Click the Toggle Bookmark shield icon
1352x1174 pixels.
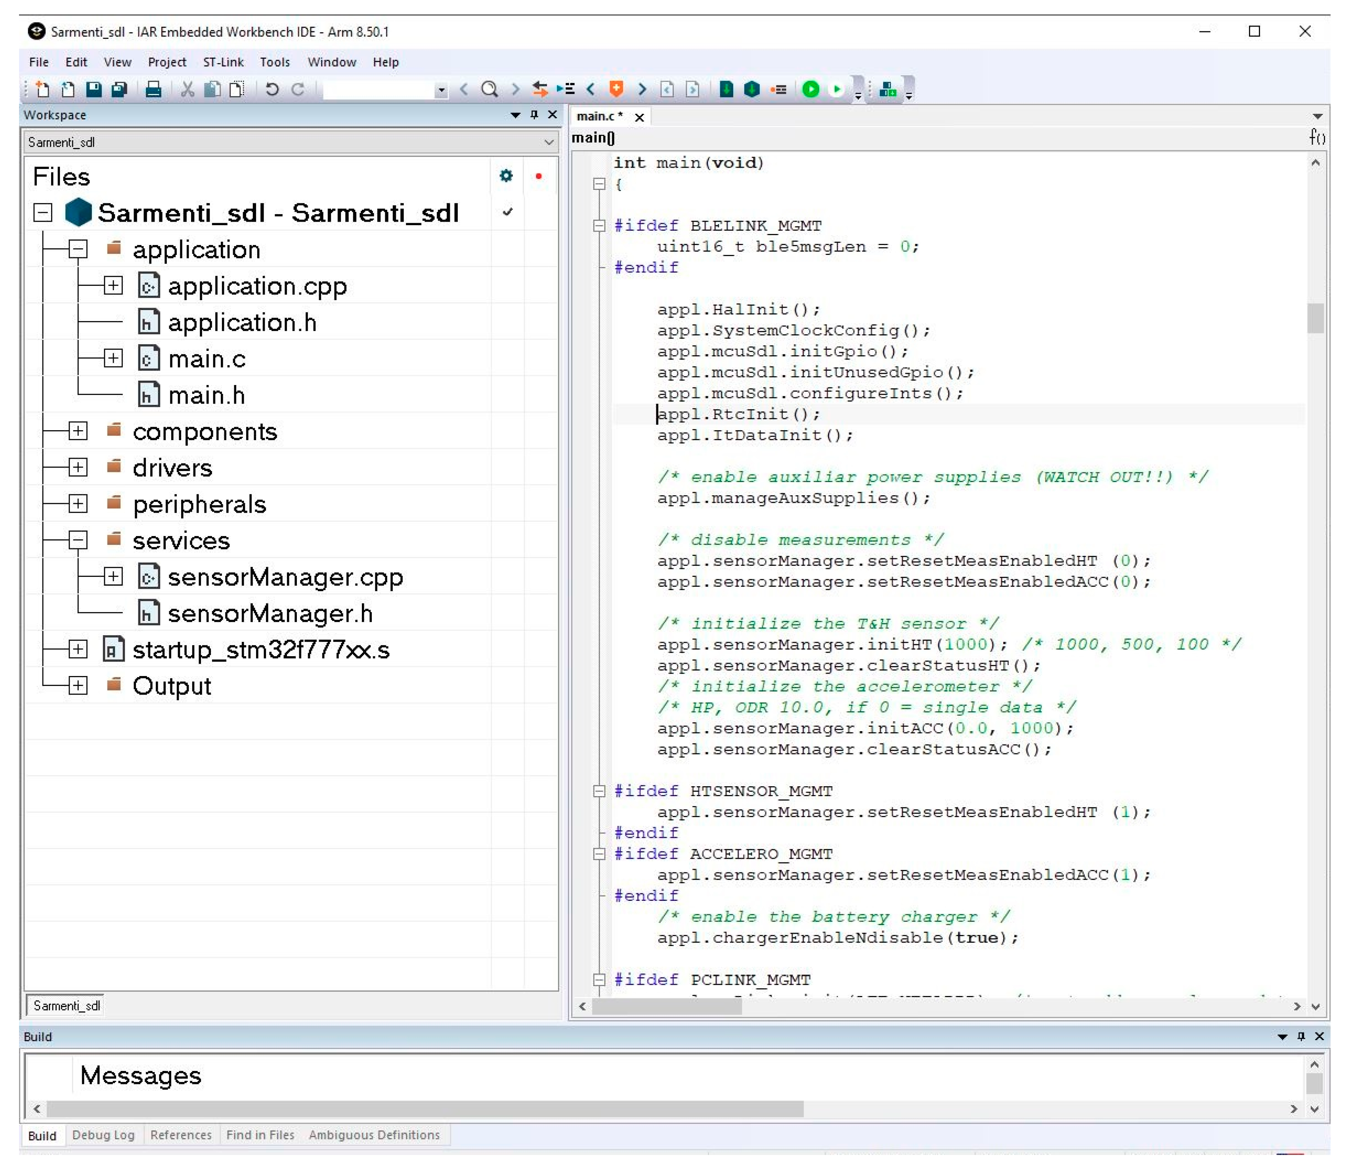[616, 89]
